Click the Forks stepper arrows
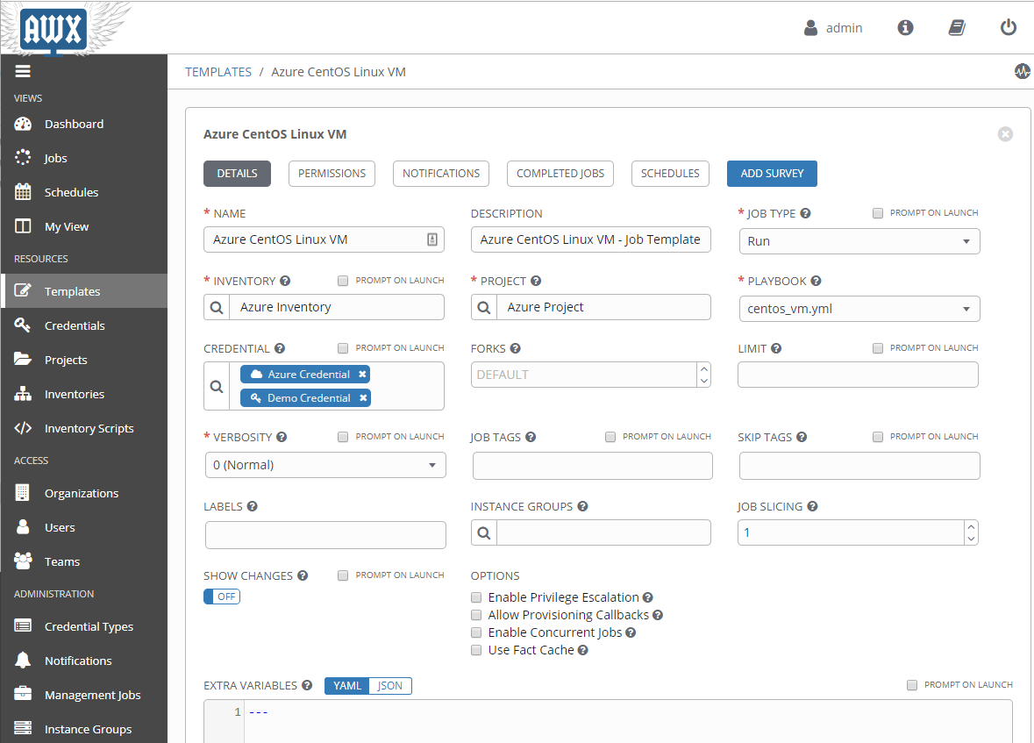Screen dimensions: 1034x743 click(703, 375)
